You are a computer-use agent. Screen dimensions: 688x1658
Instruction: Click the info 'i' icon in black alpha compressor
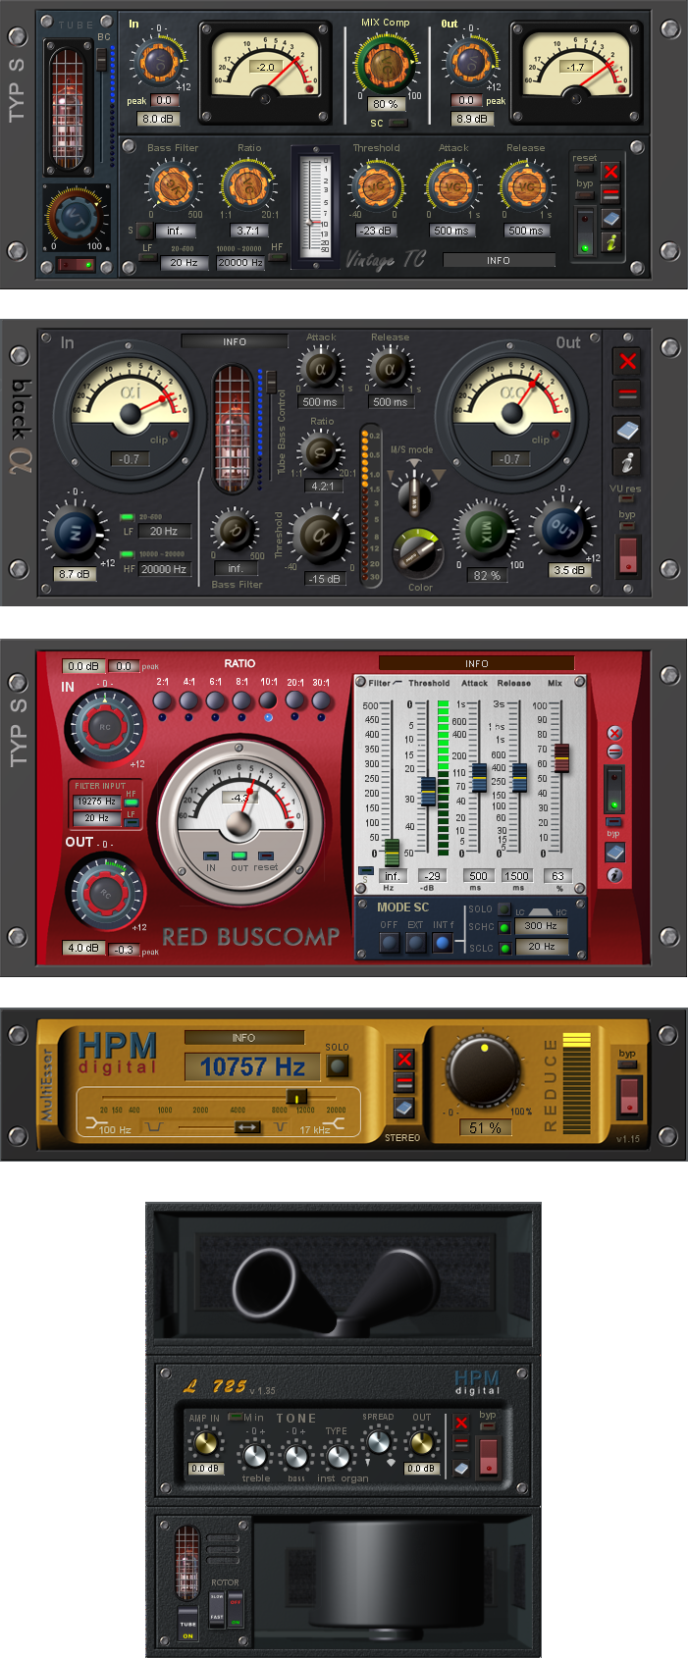pyautogui.click(x=627, y=461)
